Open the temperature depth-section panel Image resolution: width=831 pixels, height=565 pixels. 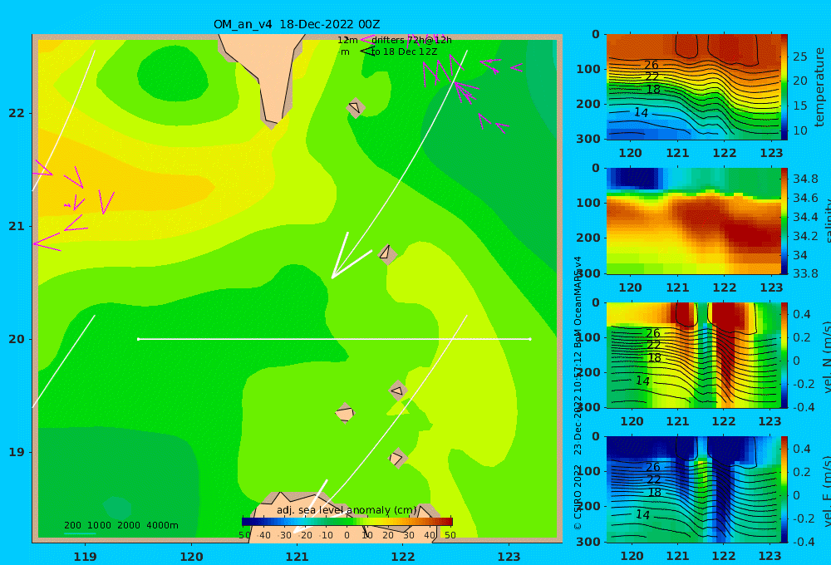(x=693, y=87)
